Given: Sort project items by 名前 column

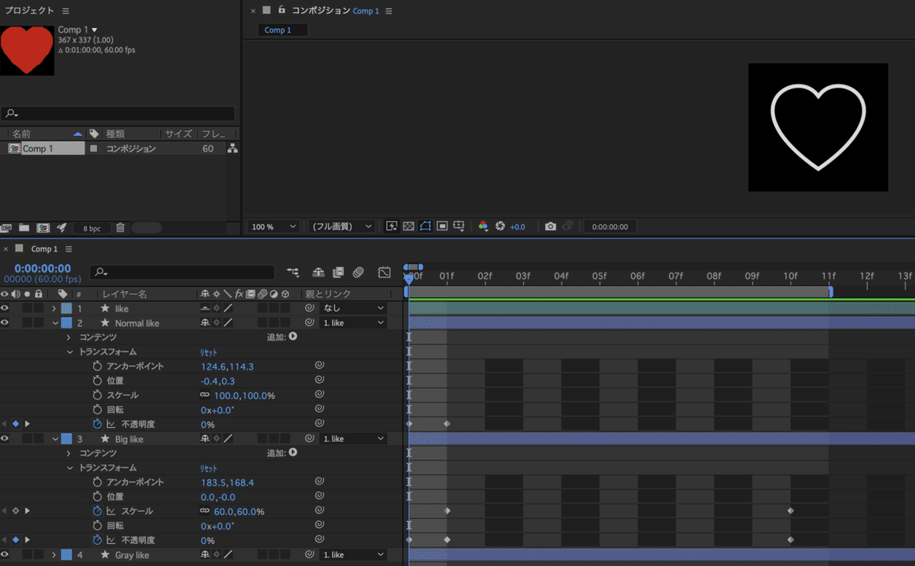Looking at the screenshot, I should point(21,133).
